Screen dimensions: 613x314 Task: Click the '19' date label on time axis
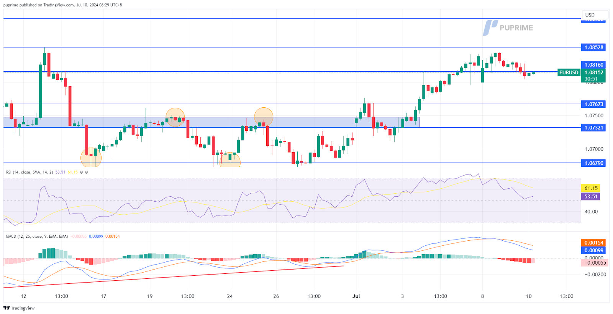tap(150, 296)
